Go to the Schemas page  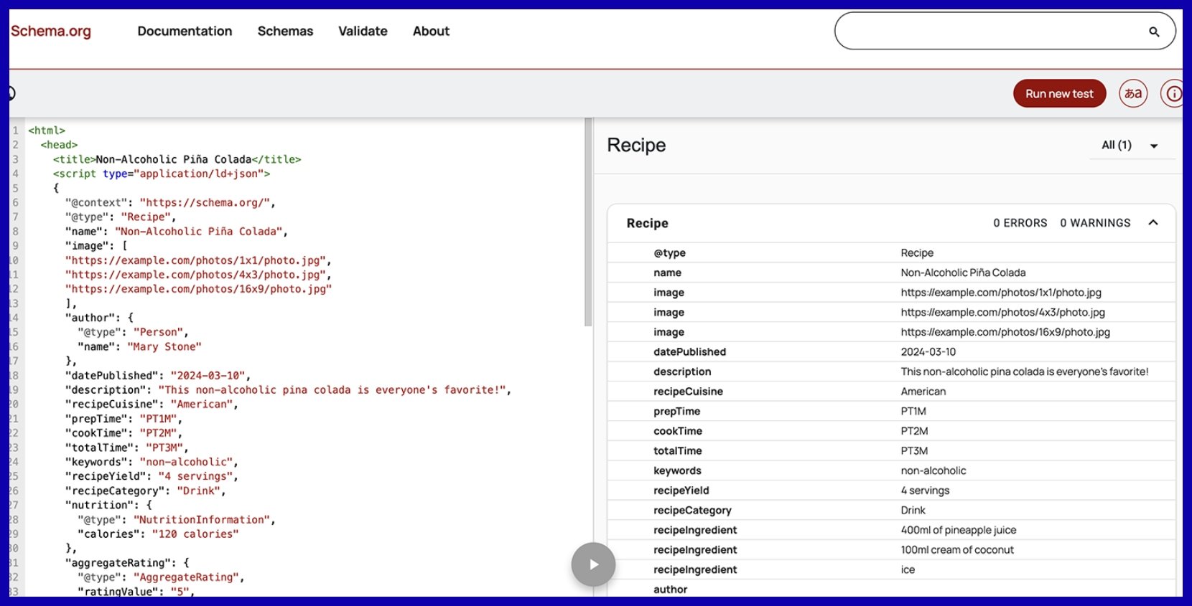[x=285, y=32]
